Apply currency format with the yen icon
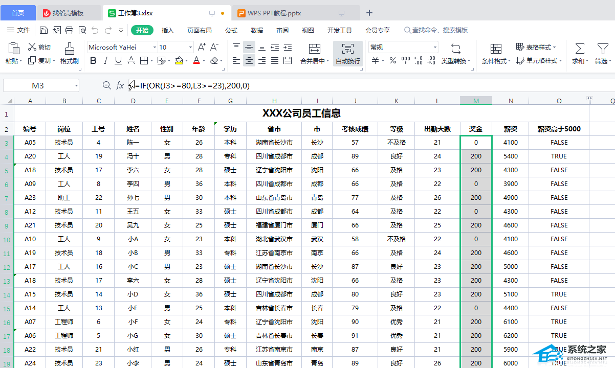This screenshot has height=368, width=615. 376,61
